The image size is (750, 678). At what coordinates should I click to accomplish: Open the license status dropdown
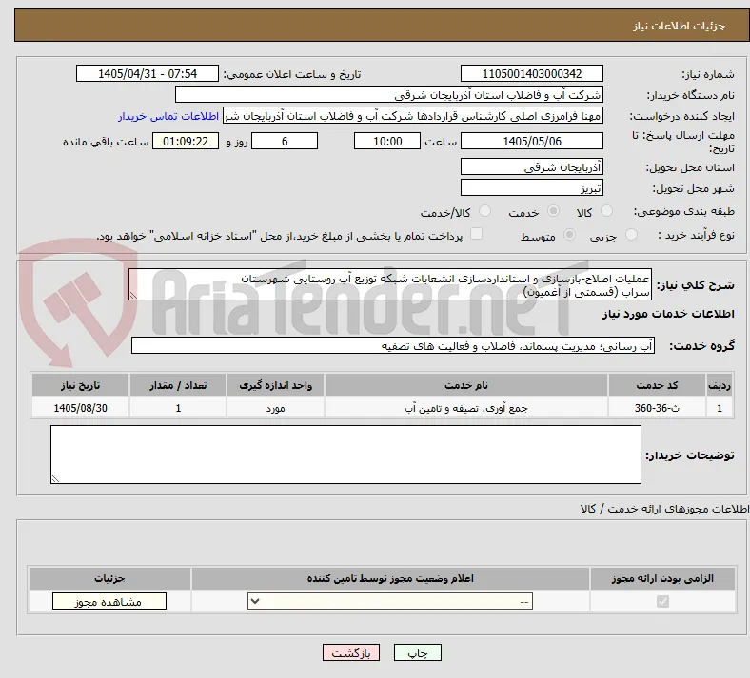pos(390,601)
